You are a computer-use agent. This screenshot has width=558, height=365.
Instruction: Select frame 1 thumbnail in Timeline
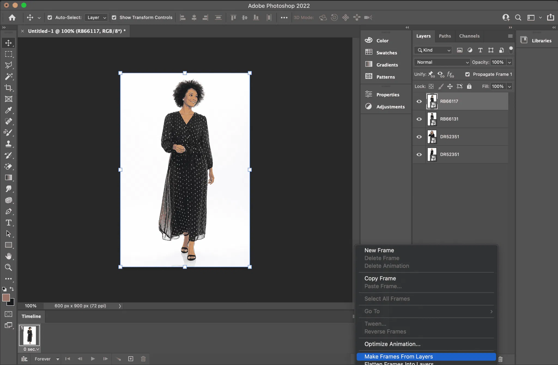tap(29, 335)
